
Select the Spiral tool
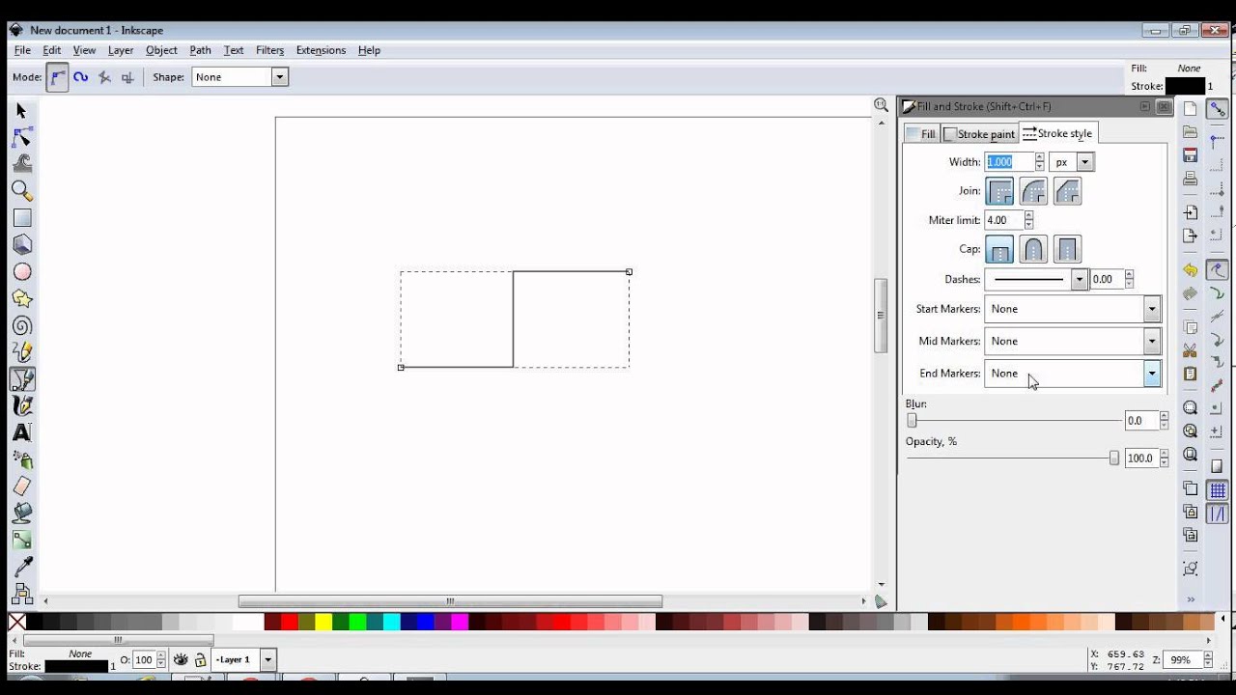tap(22, 326)
